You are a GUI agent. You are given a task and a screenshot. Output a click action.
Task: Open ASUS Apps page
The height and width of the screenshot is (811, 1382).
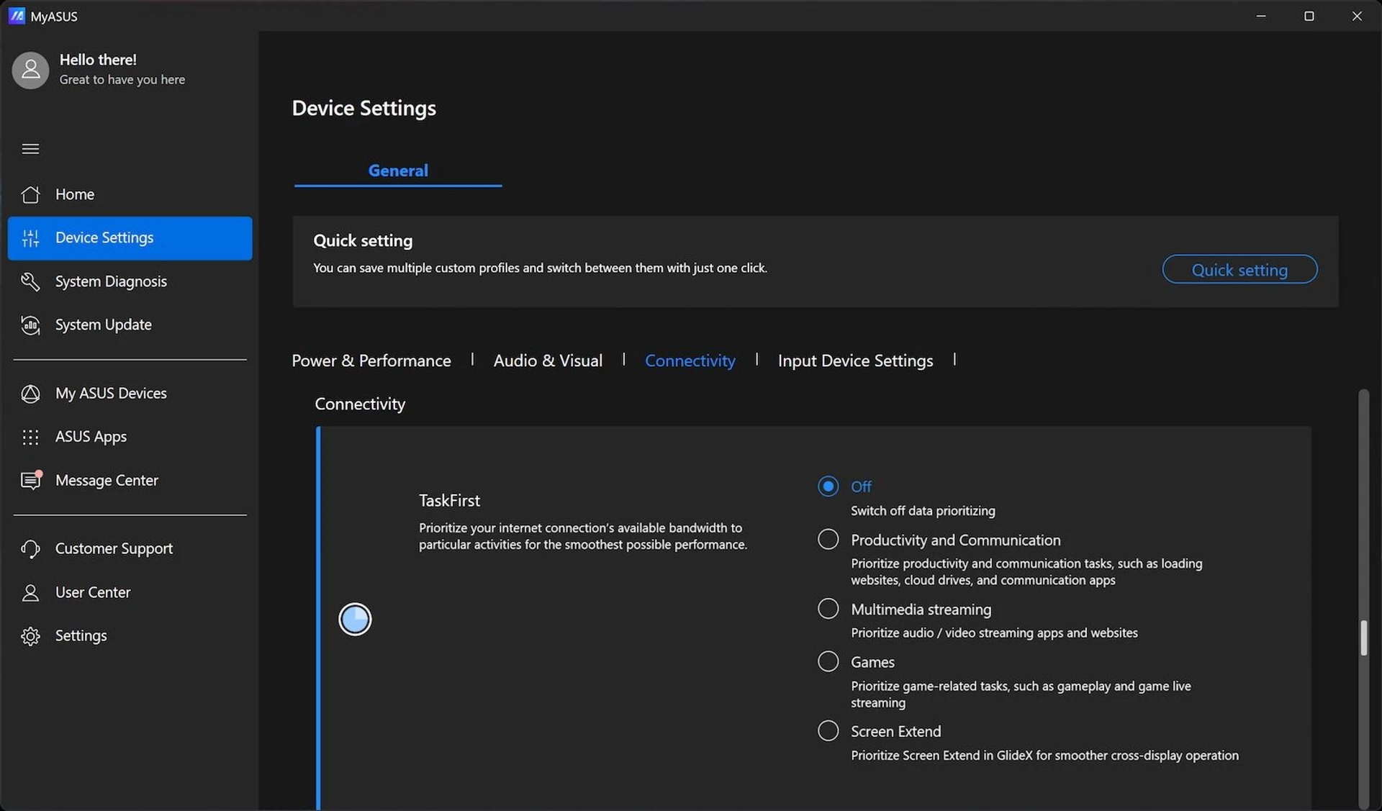coord(130,437)
